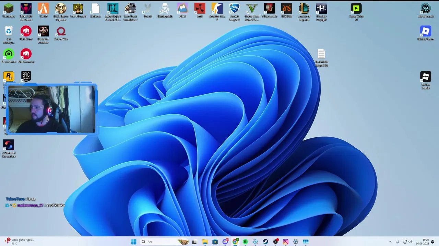Open the God of War shortcut

coord(61,33)
